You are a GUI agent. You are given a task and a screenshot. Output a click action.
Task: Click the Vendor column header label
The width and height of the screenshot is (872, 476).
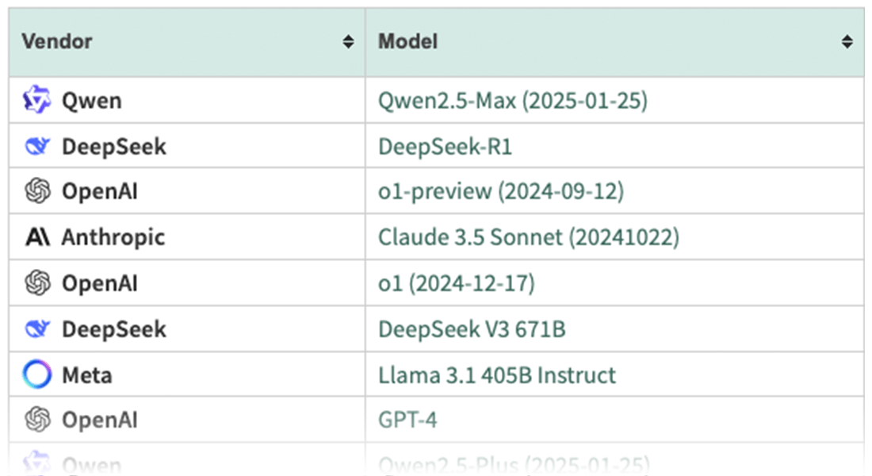point(57,41)
